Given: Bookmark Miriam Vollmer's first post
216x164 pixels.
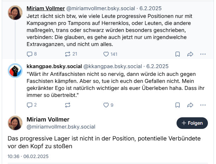Looking at the screenshot, I should (x=178, y=54).
